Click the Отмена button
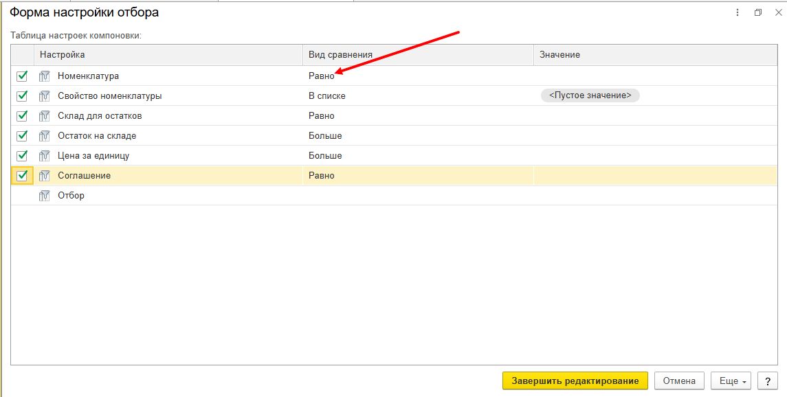Screen dimensions: 787x397 pos(679,381)
